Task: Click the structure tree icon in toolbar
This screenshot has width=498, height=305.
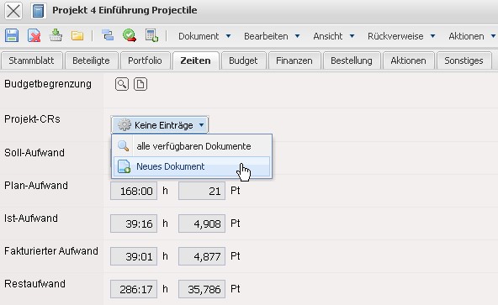Action: point(108,35)
